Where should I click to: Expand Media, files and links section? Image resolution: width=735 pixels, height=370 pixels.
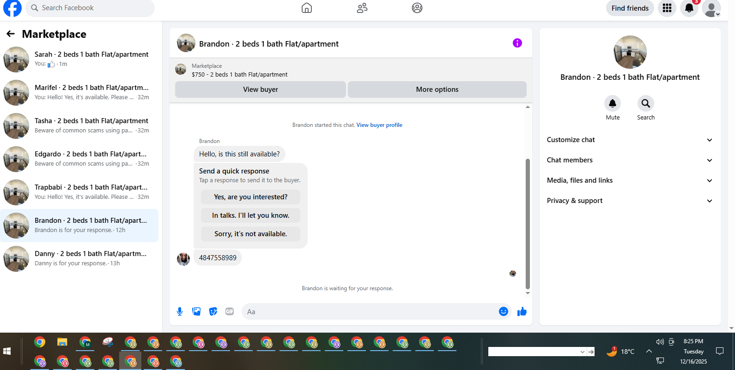click(630, 180)
